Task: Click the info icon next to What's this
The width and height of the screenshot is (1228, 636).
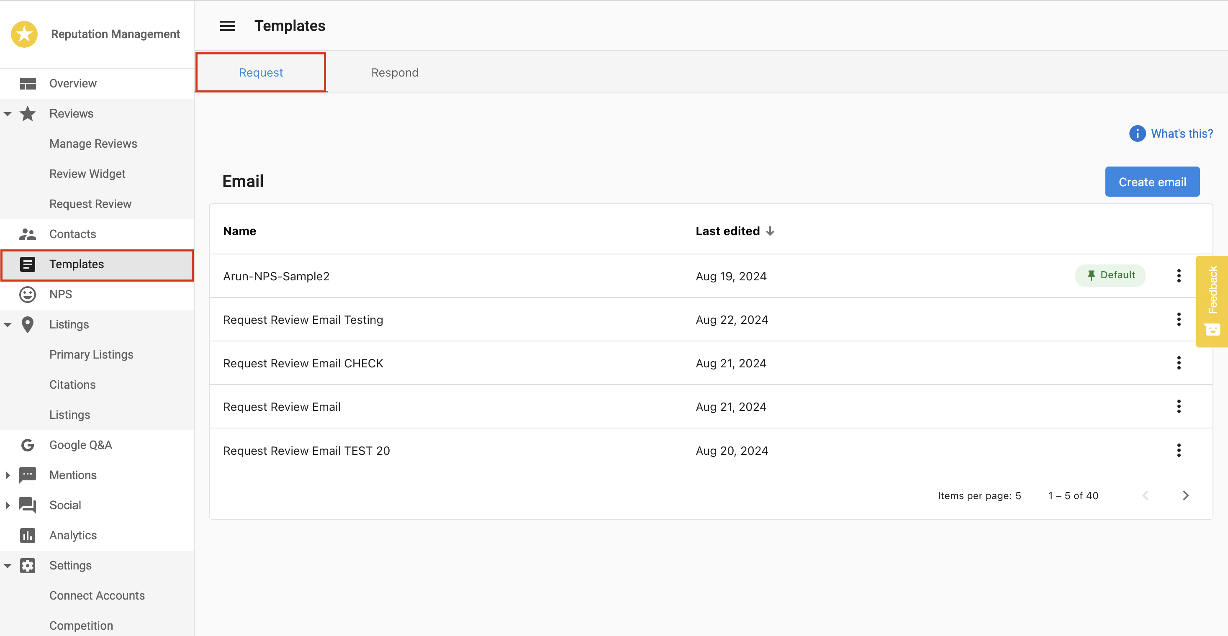Action: 1138,133
